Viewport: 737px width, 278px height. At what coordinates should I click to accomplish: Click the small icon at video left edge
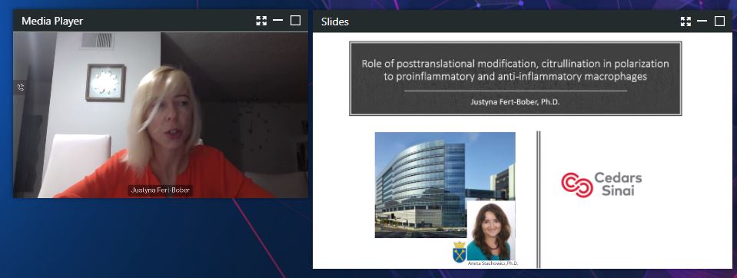[21, 87]
